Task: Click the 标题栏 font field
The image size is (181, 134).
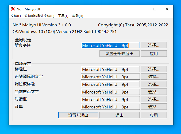Action: click(x=110, y=69)
